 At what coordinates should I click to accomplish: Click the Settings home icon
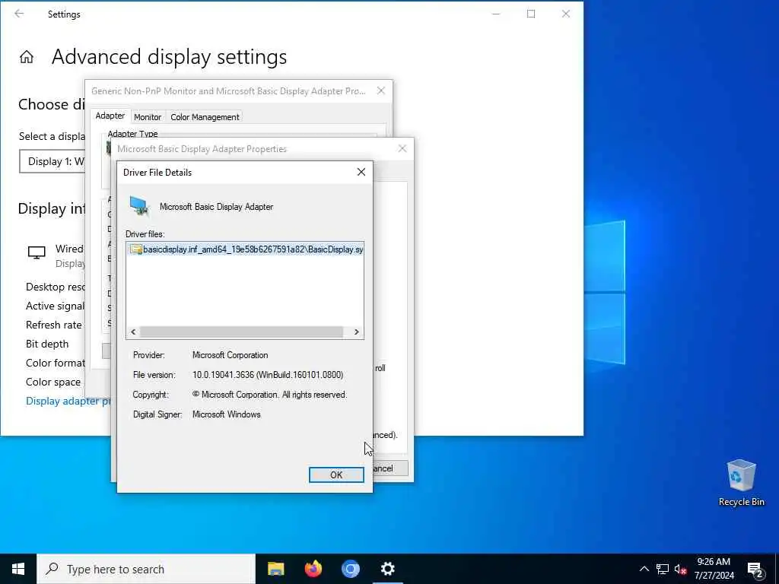point(27,57)
